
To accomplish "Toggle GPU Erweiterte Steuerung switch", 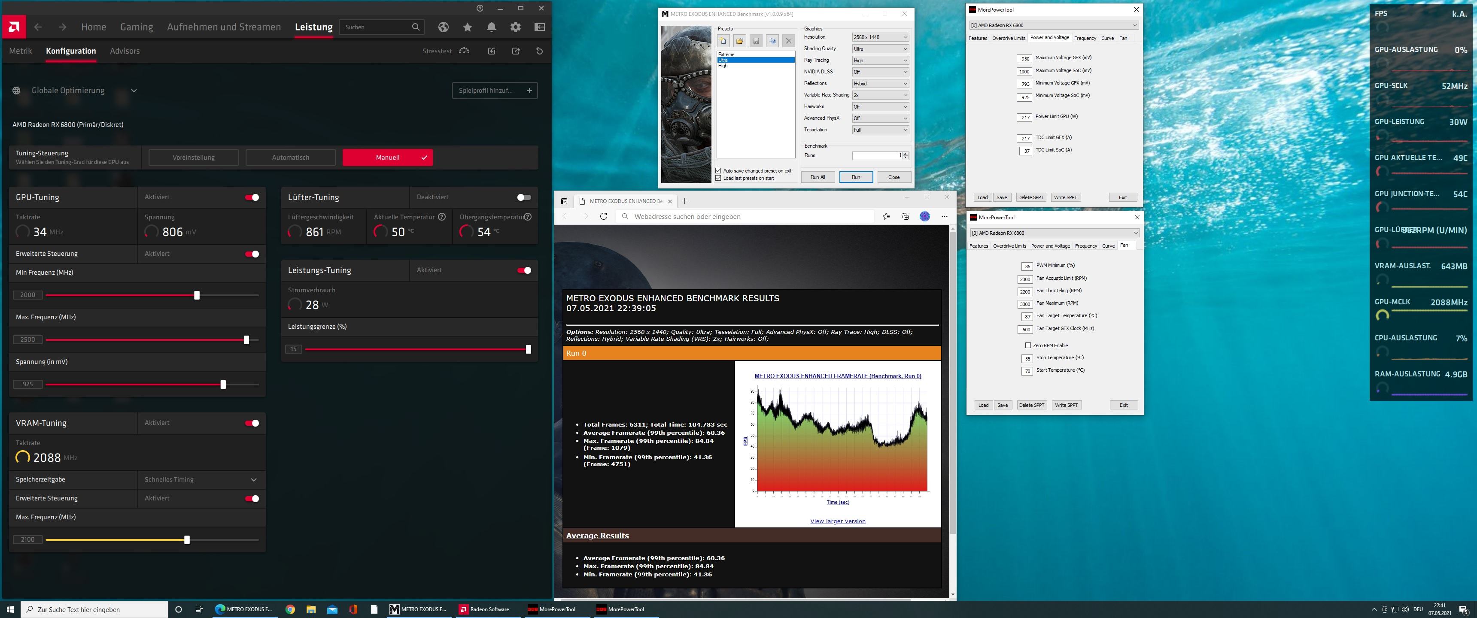I will (252, 254).
